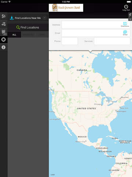Tap the Stock Growers Bank logo
This screenshot has width=132, height=177.
(x=66, y=8)
